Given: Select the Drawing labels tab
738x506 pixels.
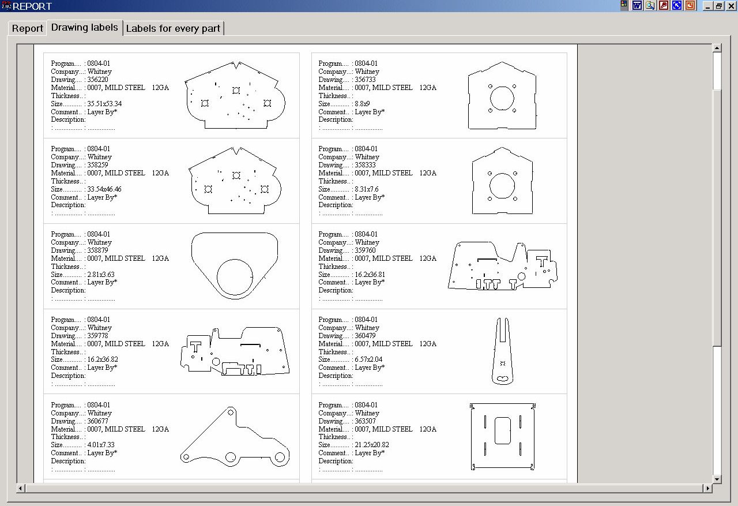Looking at the screenshot, I should click(85, 27).
